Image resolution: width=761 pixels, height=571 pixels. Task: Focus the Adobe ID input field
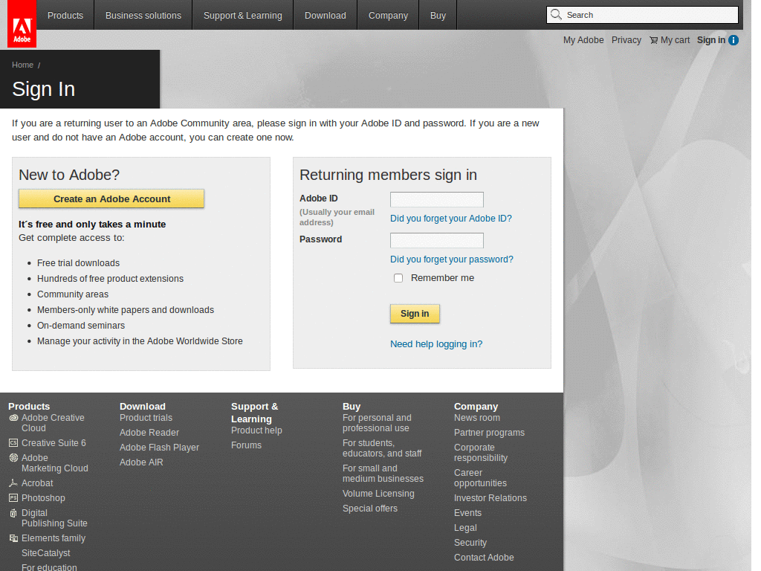[437, 199]
